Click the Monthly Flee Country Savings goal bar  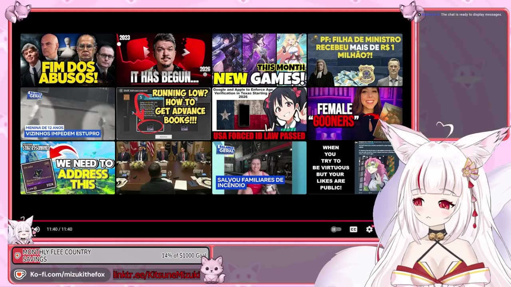pos(110,256)
